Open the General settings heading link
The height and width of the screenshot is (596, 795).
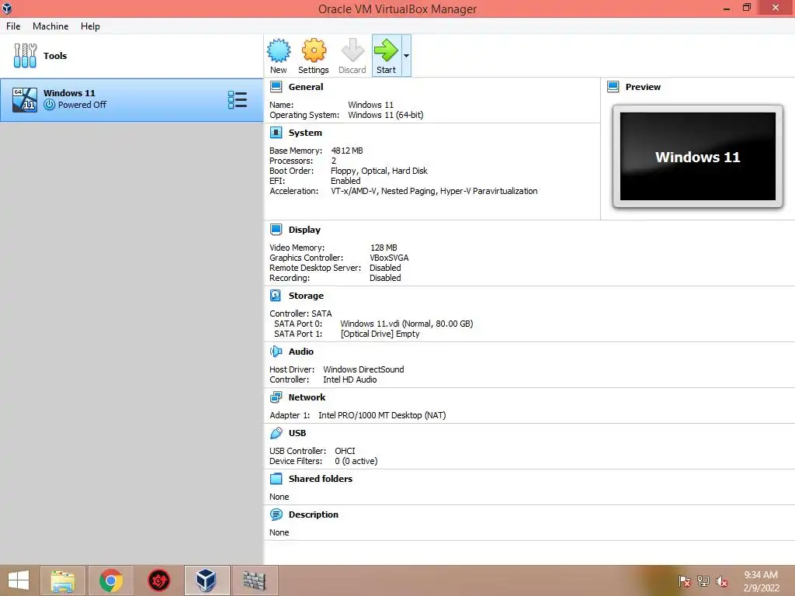[x=306, y=87]
